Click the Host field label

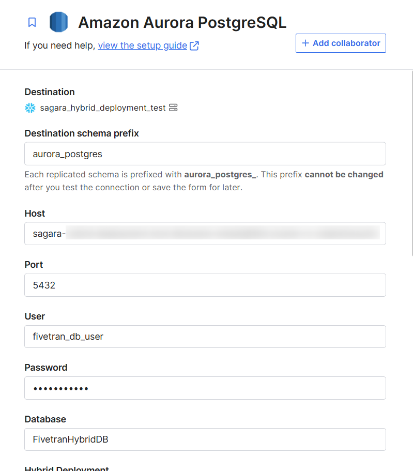pyautogui.click(x=35, y=214)
